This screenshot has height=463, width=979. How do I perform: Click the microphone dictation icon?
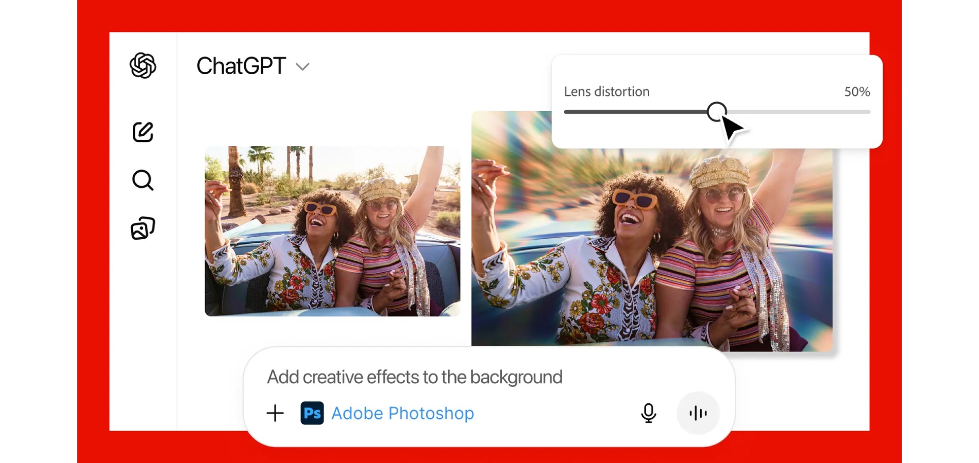click(x=649, y=413)
